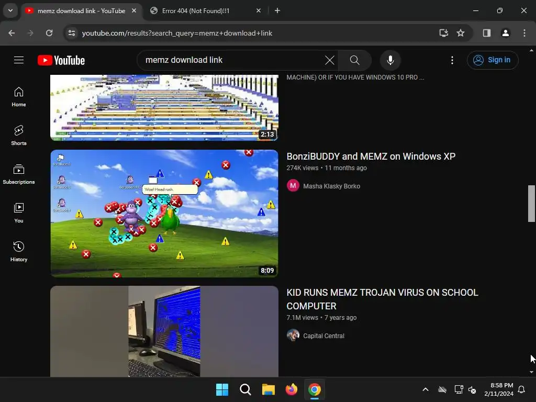Open the school computer video thumbnail
536x402 pixels.
164,331
